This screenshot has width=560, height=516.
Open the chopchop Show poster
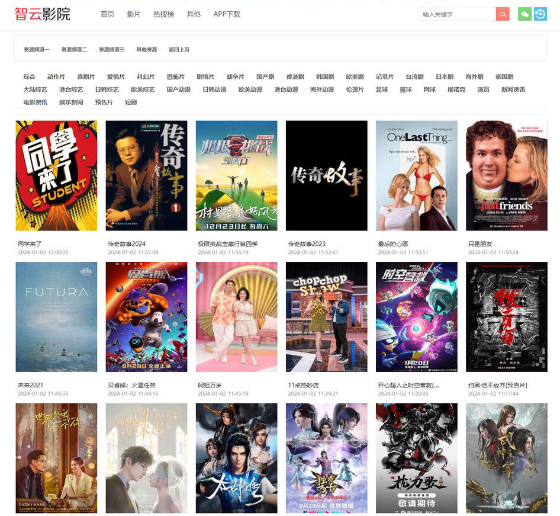[x=326, y=317]
